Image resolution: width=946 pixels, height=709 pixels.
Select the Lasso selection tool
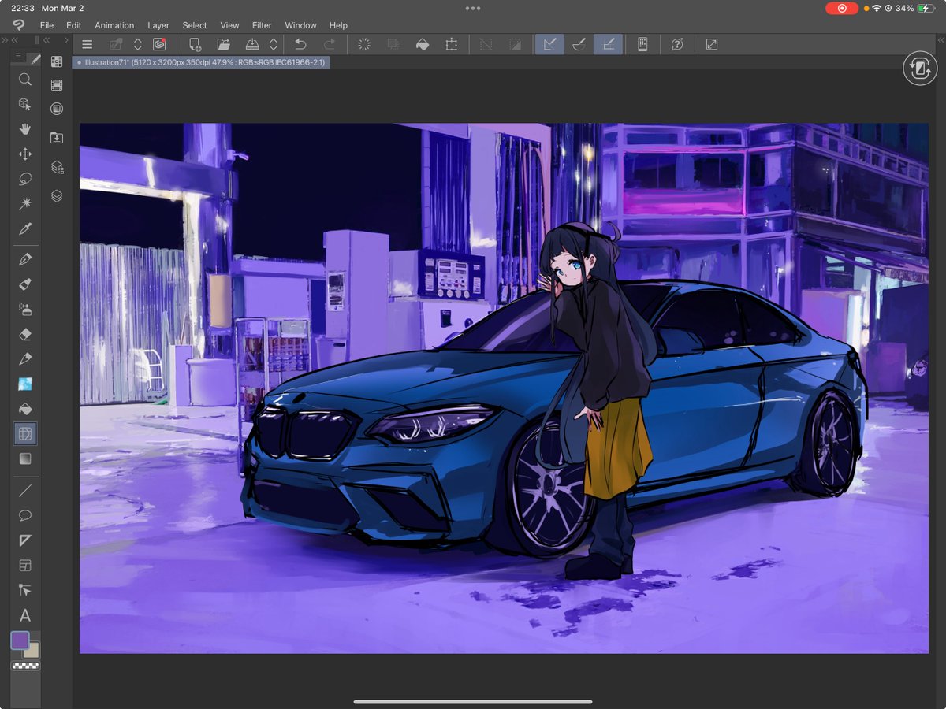point(25,179)
